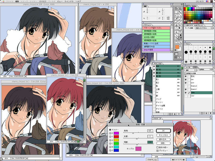
Task: Select the Lasso tool
Action: click(x=177, y=15)
